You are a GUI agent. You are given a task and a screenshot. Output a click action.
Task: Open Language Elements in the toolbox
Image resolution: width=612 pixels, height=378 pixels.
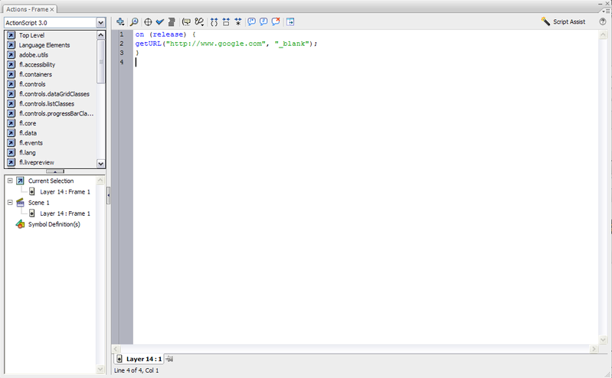point(44,45)
